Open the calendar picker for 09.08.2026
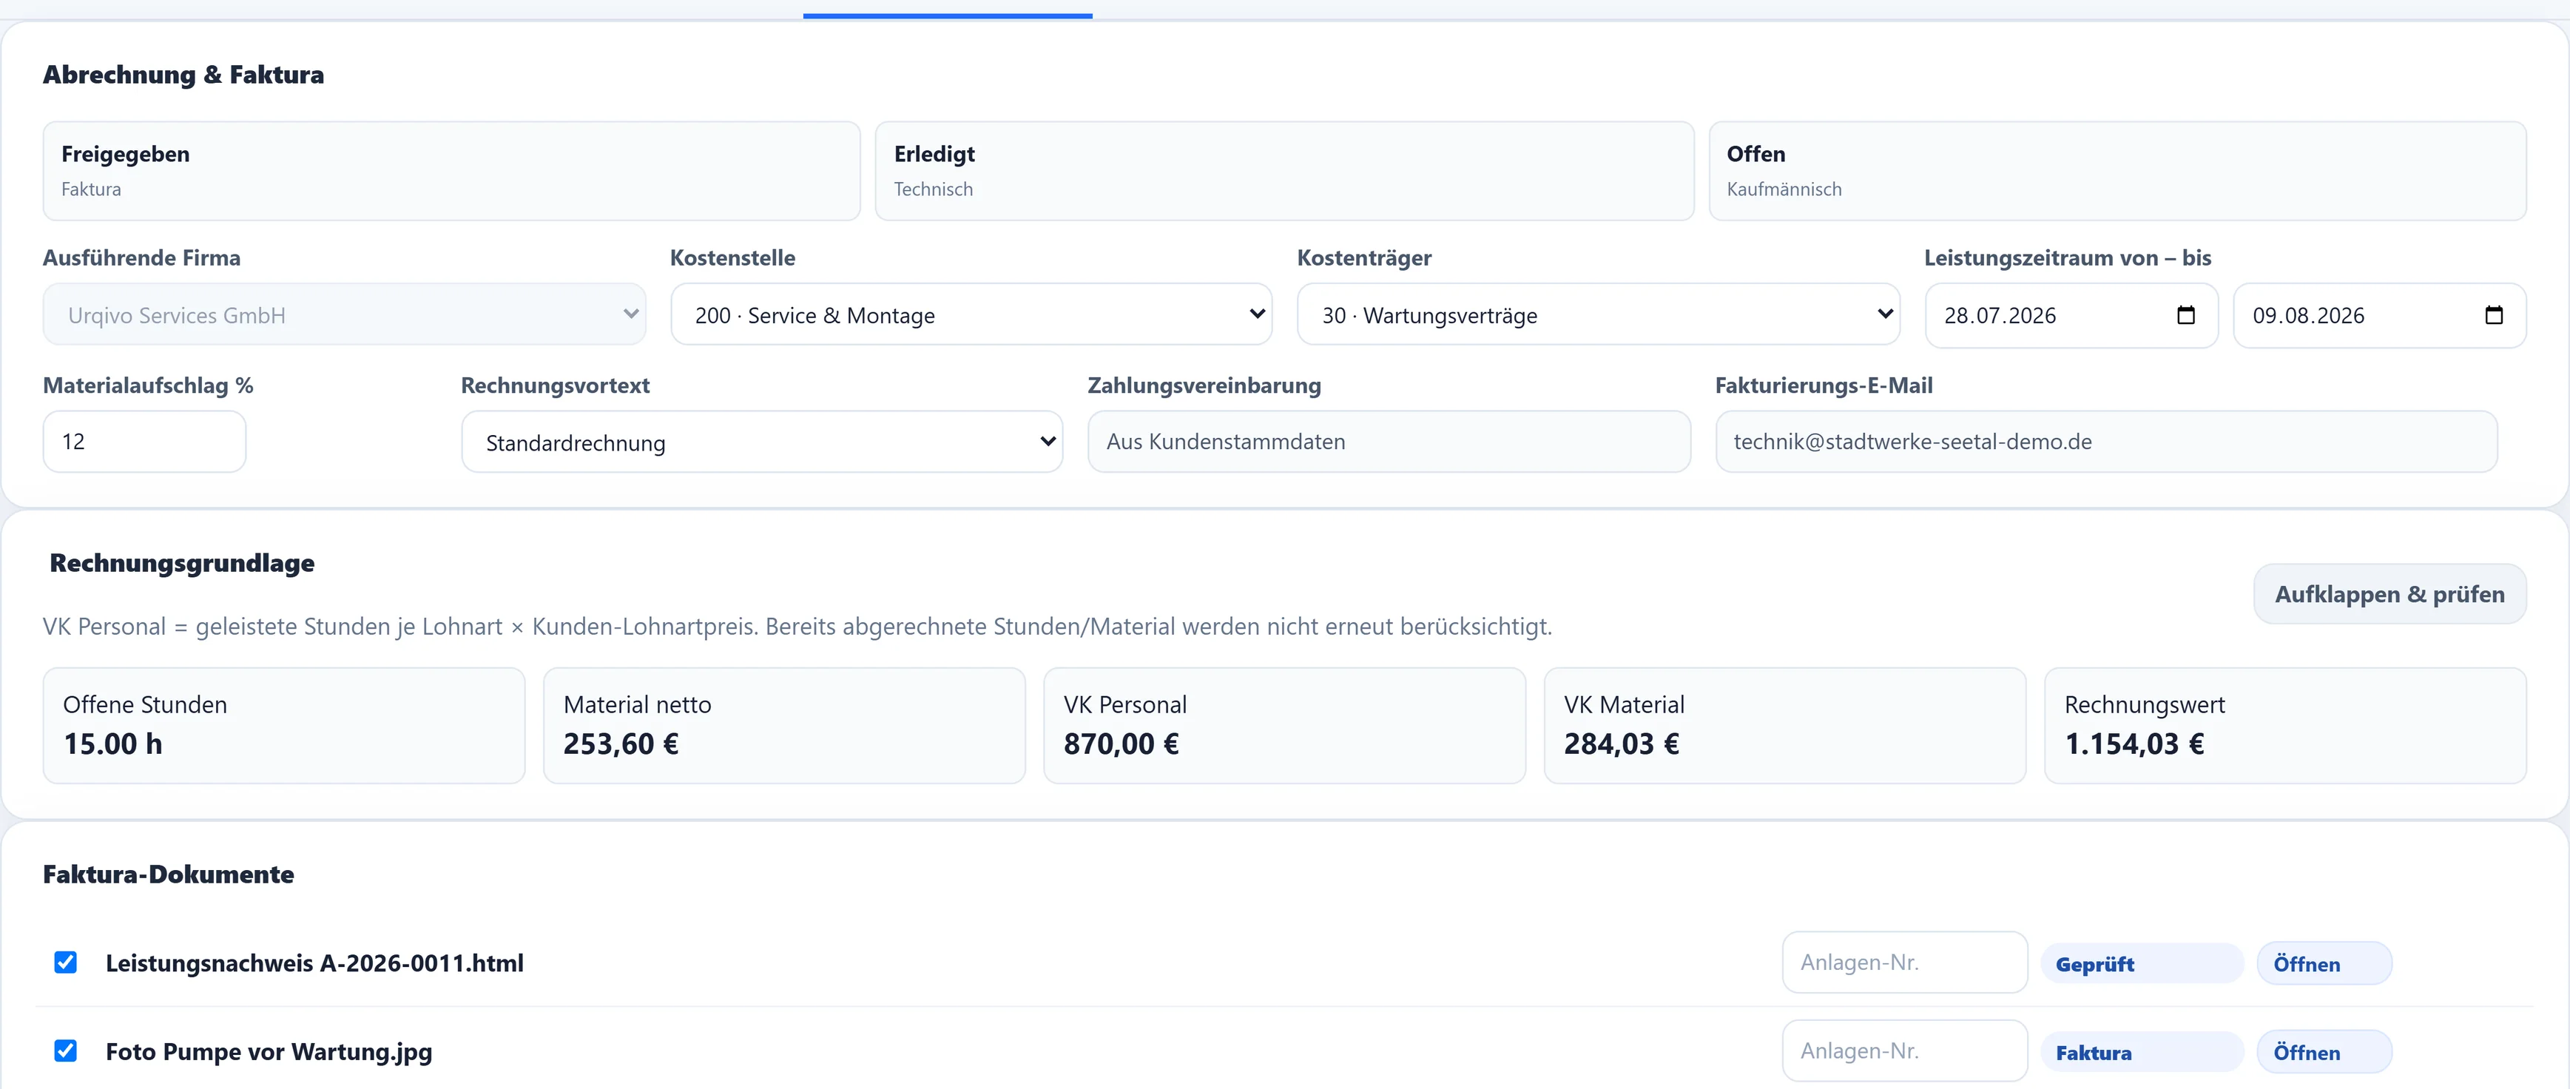 click(x=2493, y=315)
